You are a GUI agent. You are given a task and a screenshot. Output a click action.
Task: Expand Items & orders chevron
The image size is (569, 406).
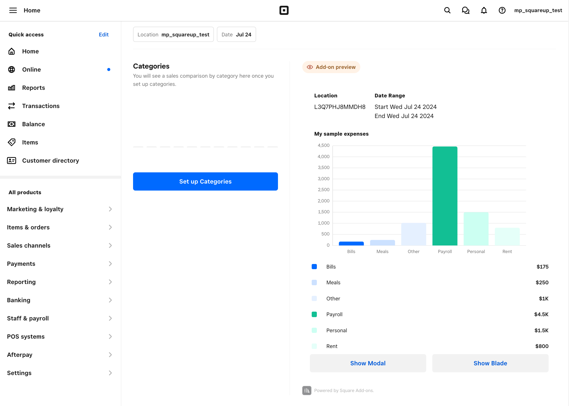pos(110,227)
